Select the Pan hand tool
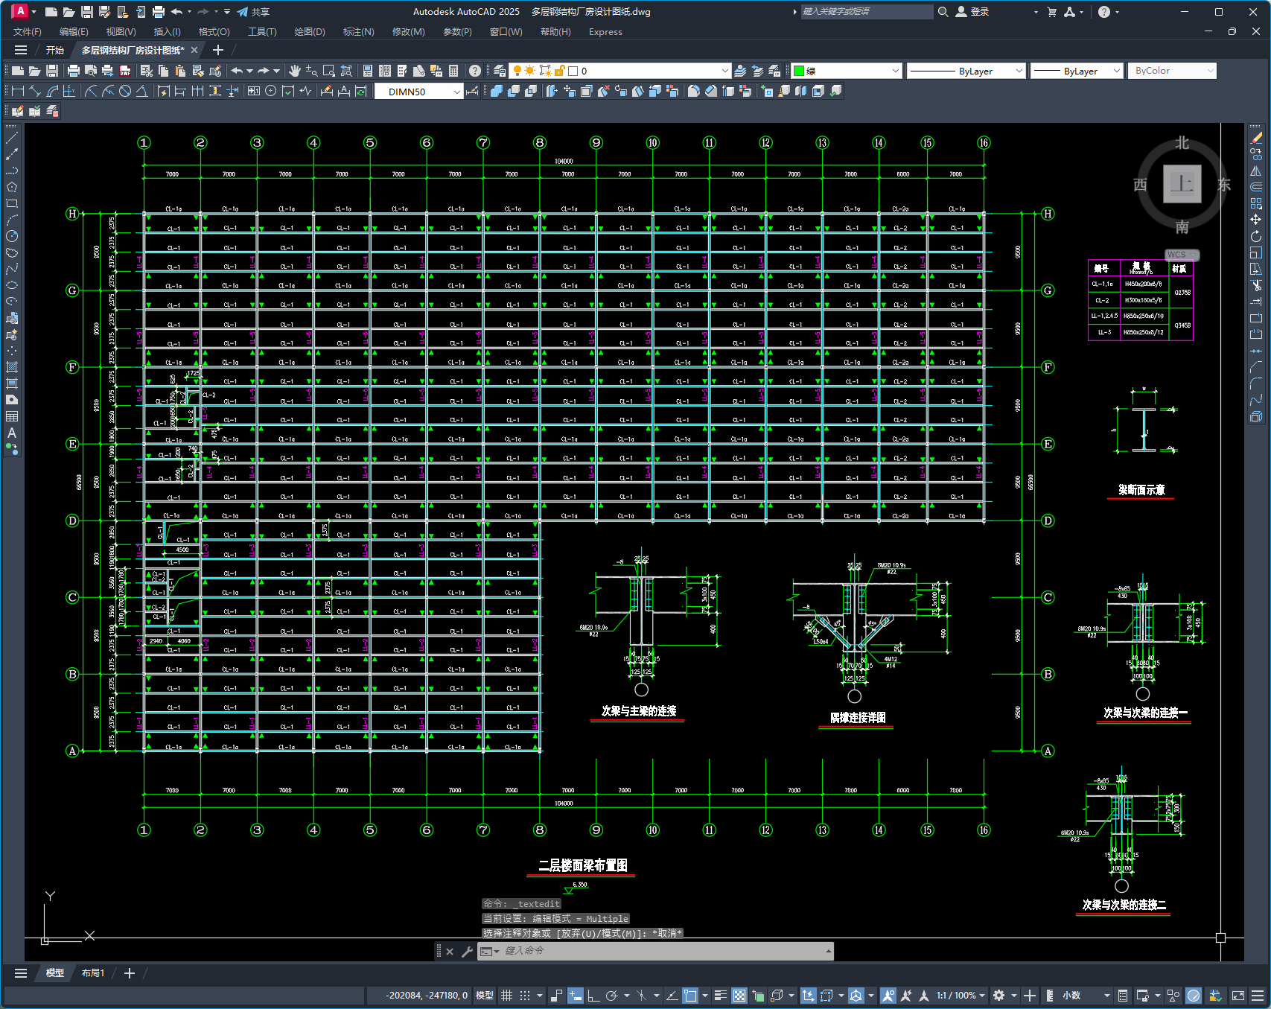The image size is (1271, 1009). (x=295, y=71)
